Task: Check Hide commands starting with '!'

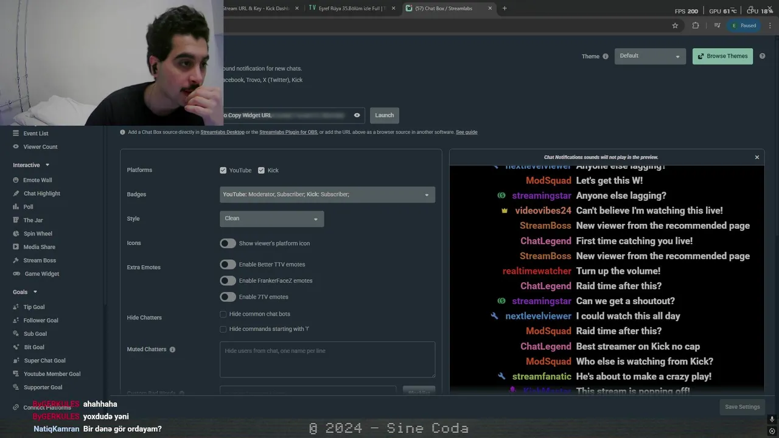Action: click(x=223, y=329)
